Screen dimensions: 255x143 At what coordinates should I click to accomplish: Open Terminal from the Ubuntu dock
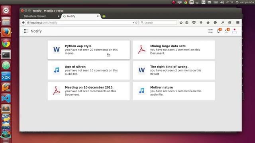click(x=6, y=54)
